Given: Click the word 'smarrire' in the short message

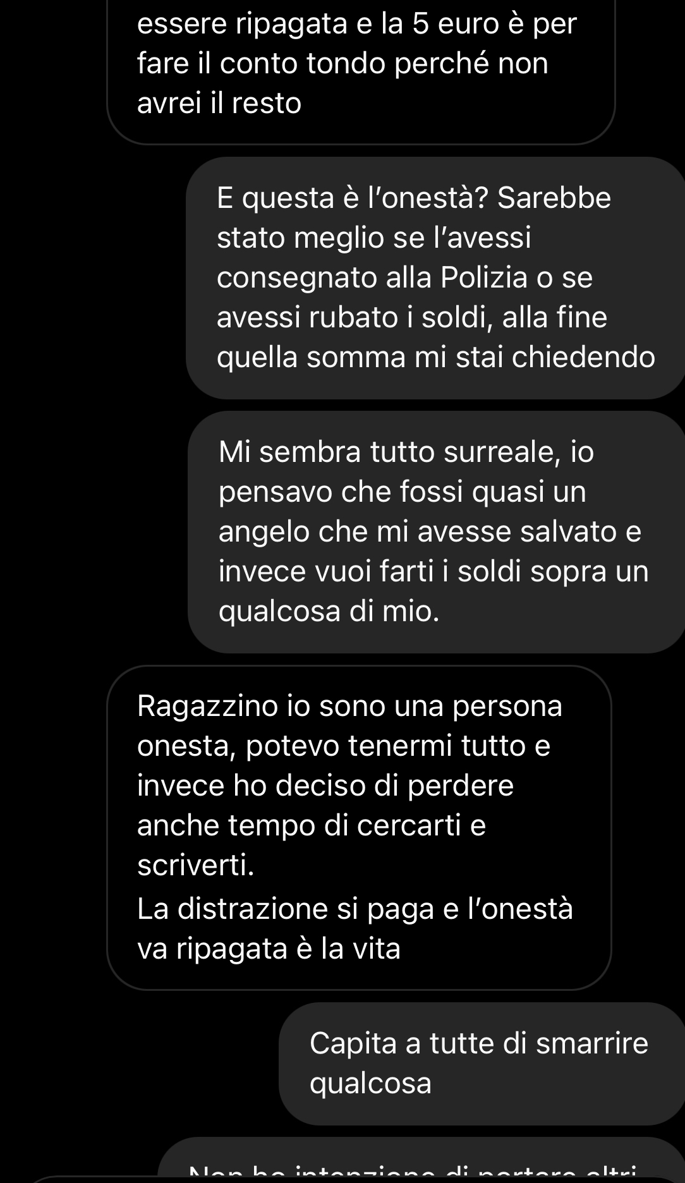Looking at the screenshot, I should [x=592, y=1043].
